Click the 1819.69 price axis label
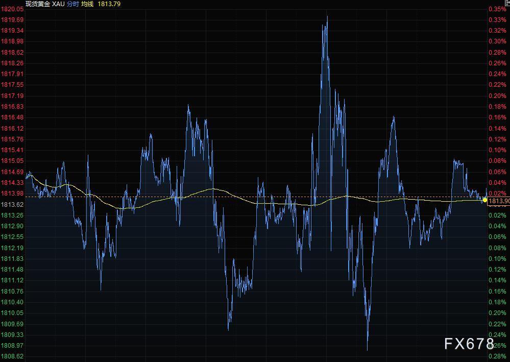This screenshot has height=362, width=510. coord(12,20)
